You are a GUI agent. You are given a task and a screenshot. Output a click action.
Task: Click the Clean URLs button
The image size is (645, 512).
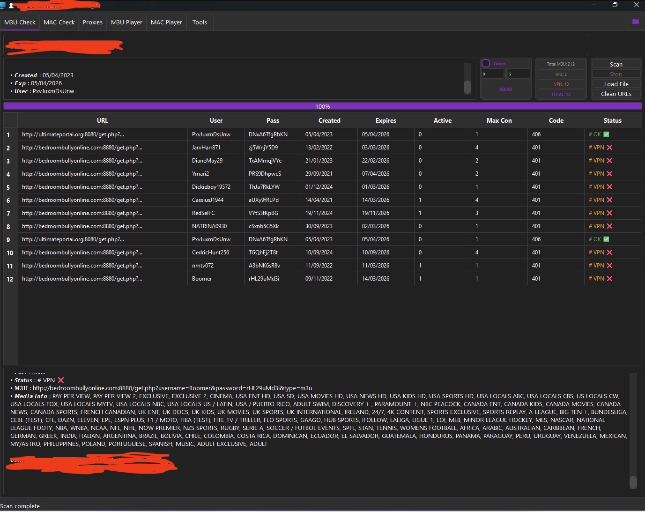tap(616, 94)
